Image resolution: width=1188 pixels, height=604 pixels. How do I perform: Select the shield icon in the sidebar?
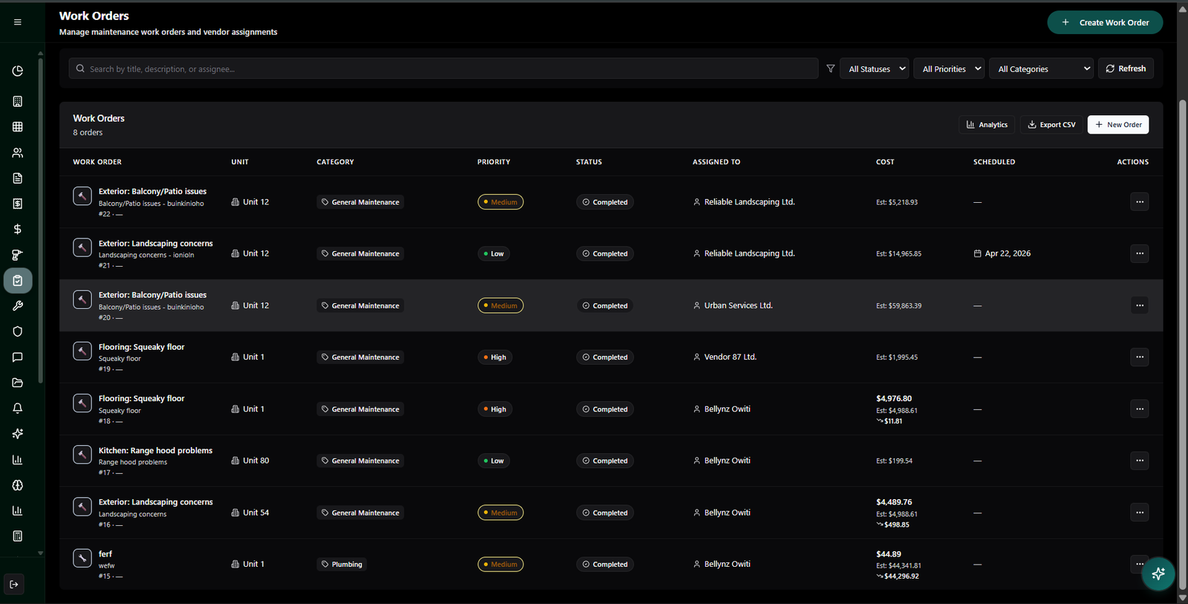point(18,331)
